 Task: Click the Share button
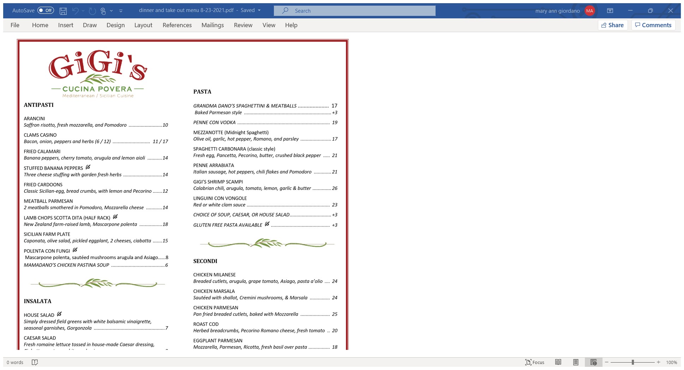tap(612, 25)
